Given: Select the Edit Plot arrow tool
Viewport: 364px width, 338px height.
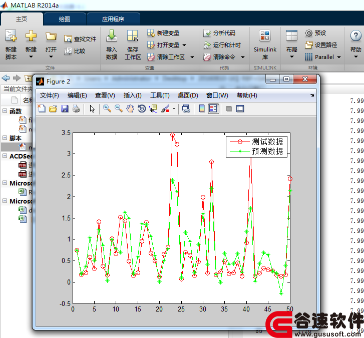Looking at the screenshot, I should pos(92,108).
